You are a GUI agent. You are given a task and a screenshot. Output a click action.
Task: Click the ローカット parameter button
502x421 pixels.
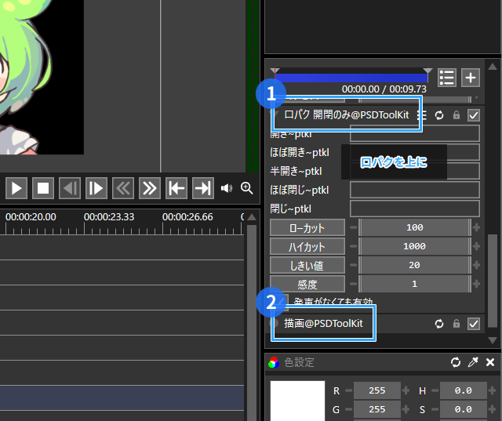point(307,227)
